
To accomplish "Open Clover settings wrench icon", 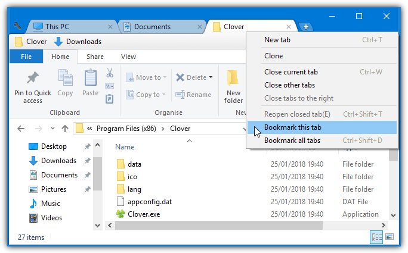I will 17,26.
